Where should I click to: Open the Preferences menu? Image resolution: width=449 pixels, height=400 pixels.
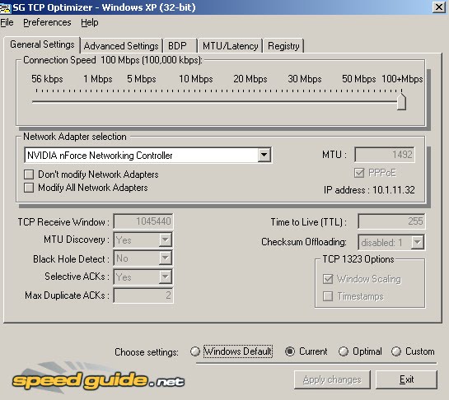point(47,22)
